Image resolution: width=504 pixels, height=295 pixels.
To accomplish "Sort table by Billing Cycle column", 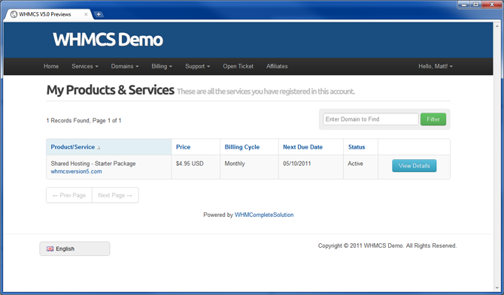I will (x=242, y=147).
